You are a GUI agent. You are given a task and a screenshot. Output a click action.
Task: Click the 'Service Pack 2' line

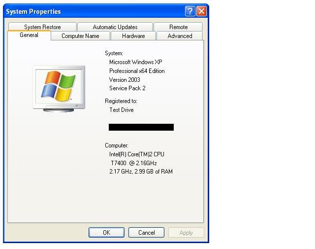(127, 88)
